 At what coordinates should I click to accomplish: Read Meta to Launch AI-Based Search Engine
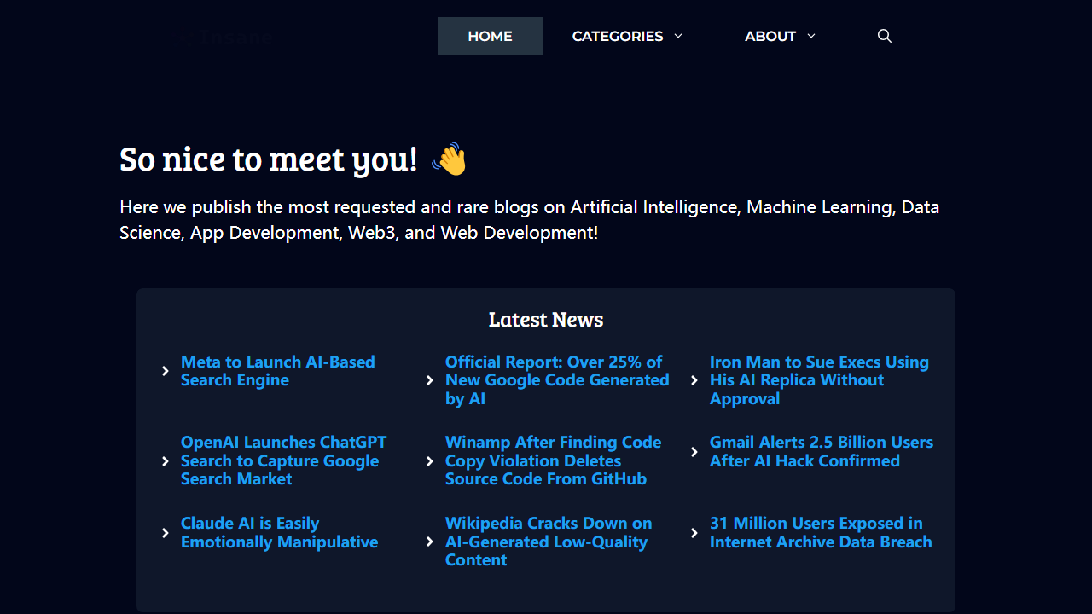277,371
